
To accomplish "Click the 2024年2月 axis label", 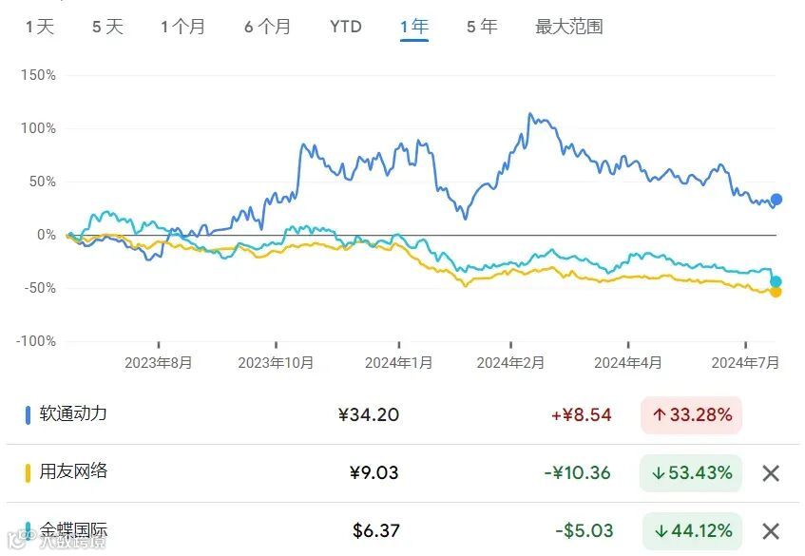I will pyautogui.click(x=510, y=363).
